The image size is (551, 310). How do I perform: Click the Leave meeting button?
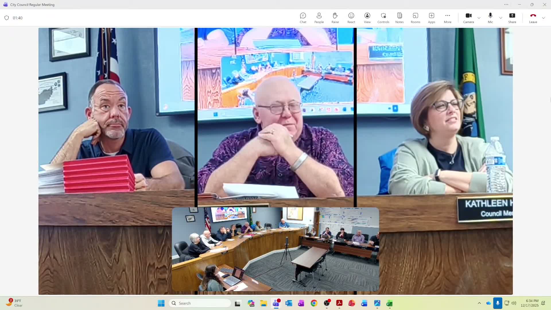(x=533, y=18)
